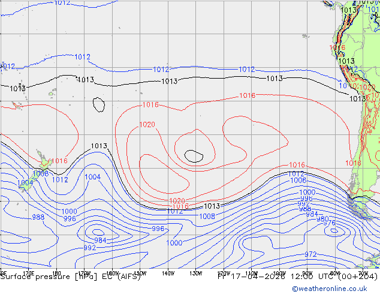The width and height of the screenshot is (380, 294).
Task: Click the 1016 label above the 1012 and 1008 stack
Action: tap(297, 165)
